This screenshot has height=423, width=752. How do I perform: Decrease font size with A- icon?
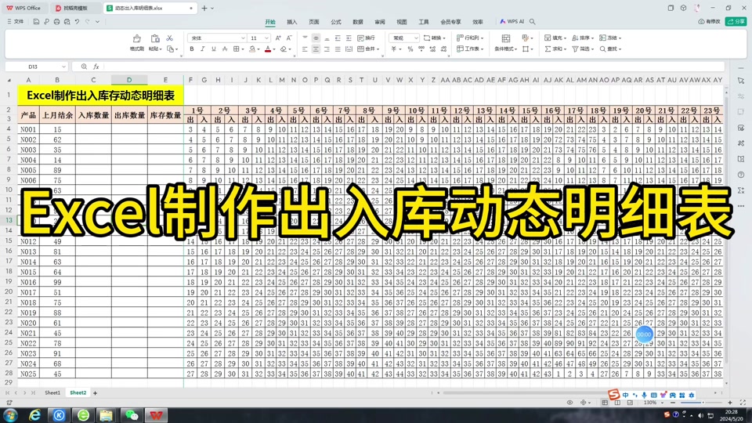pos(289,38)
